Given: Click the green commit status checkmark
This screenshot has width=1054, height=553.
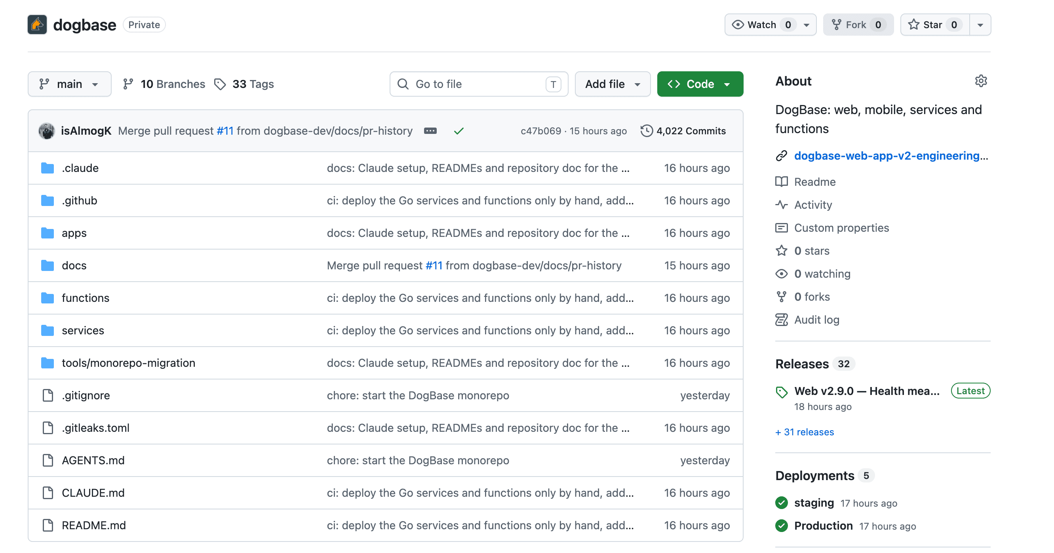Looking at the screenshot, I should pos(459,131).
